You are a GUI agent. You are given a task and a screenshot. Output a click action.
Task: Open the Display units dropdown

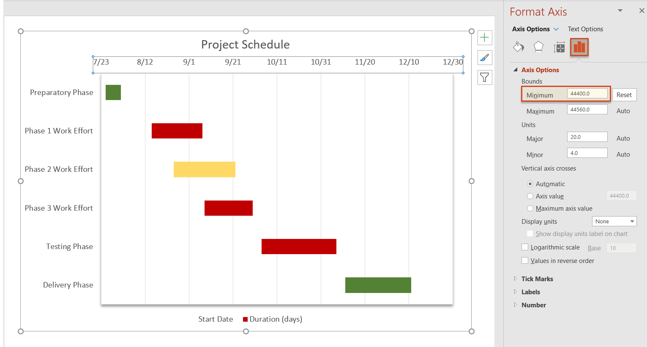[x=614, y=221]
